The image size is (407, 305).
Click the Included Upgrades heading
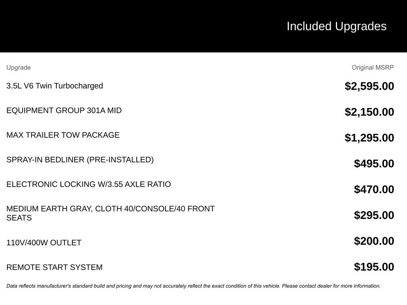coord(336,26)
